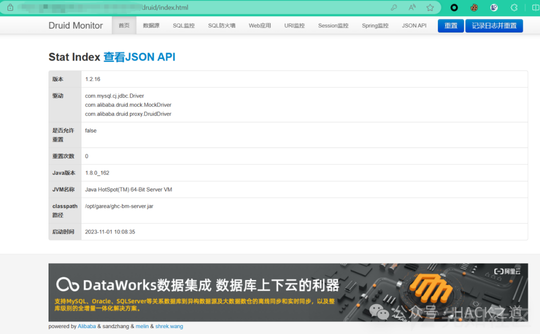540x334 pixels.
Task: Click the DataWorks advertisement banner
Action: (288, 292)
